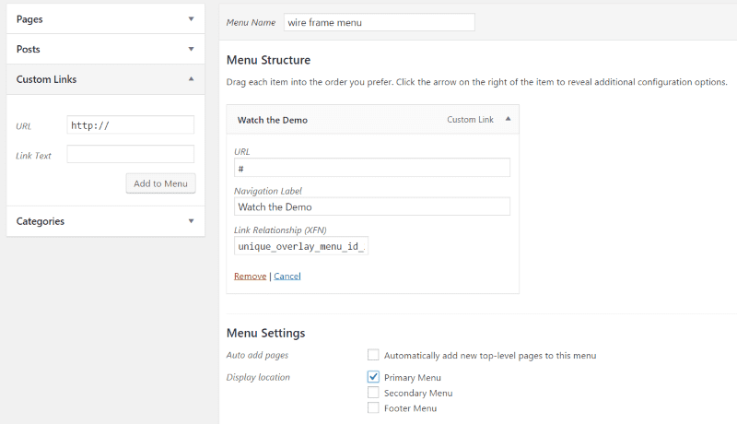Check the Footer Menu checkbox
This screenshot has width=737, height=424.
(373, 407)
